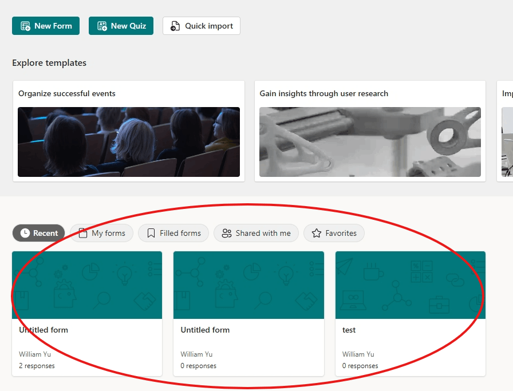Click the Quick import document icon
Image resolution: width=513 pixels, height=391 pixels.
pyautogui.click(x=175, y=26)
